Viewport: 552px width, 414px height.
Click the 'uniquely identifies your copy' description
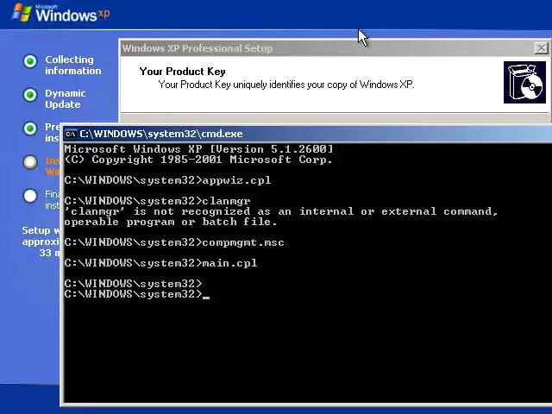click(286, 85)
